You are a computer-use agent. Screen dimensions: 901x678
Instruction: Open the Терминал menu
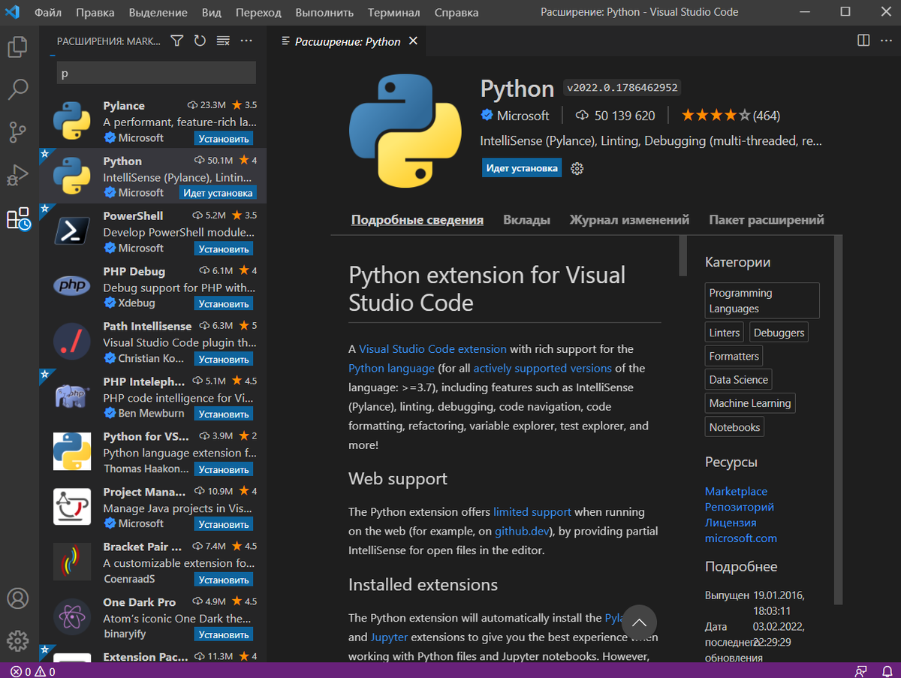(x=394, y=13)
